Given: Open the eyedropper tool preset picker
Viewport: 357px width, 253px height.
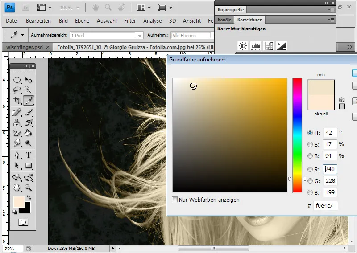Looking at the screenshot, I should click(22, 35).
